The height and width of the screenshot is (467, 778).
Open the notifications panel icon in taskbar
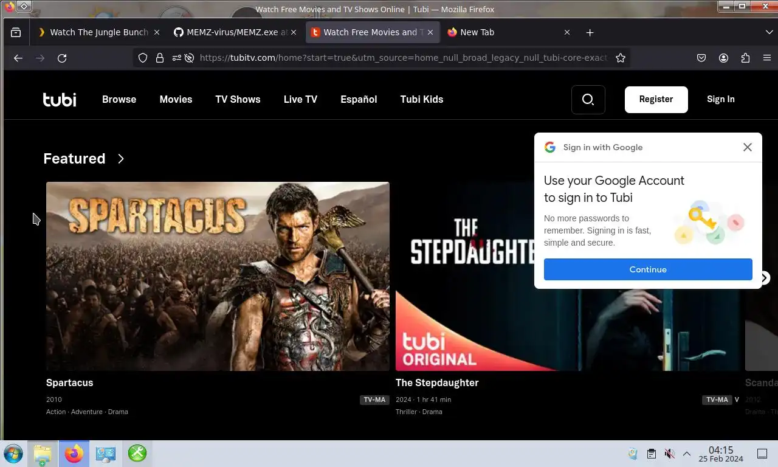pos(762,454)
